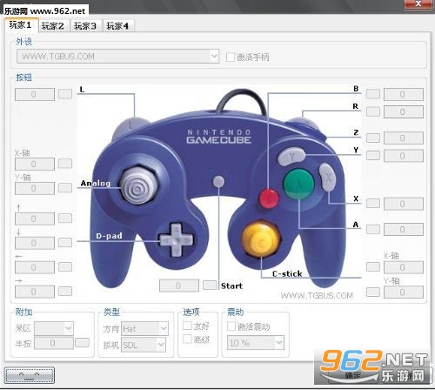Viewport: 435px width, 390px height.
Task: Click the A button mapping button
Action: 373,229
